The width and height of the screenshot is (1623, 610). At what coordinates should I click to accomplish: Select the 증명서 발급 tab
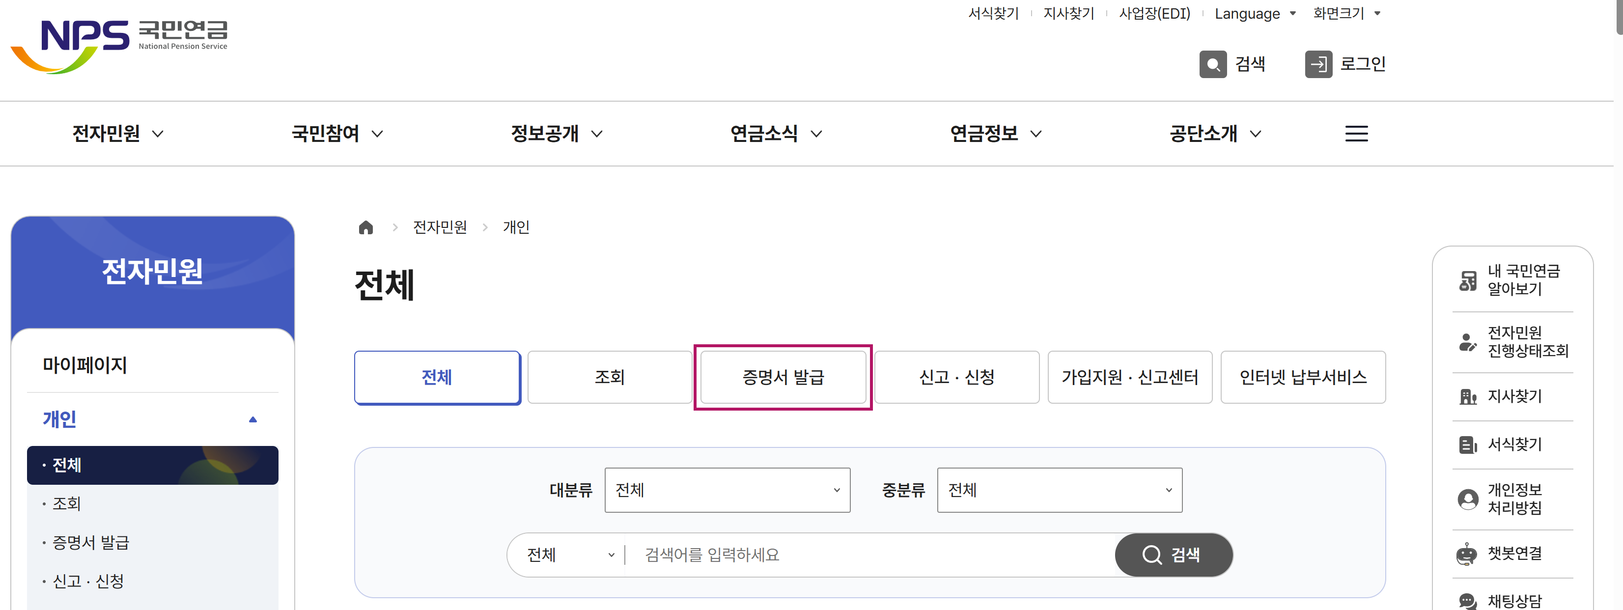tap(783, 378)
